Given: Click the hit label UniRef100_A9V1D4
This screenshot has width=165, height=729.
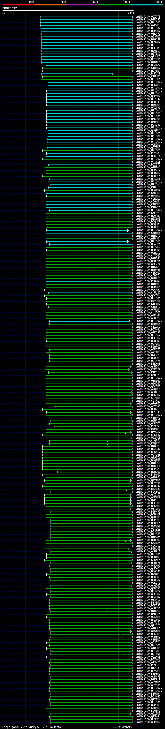Looking at the screenshot, I should click(148, 71).
